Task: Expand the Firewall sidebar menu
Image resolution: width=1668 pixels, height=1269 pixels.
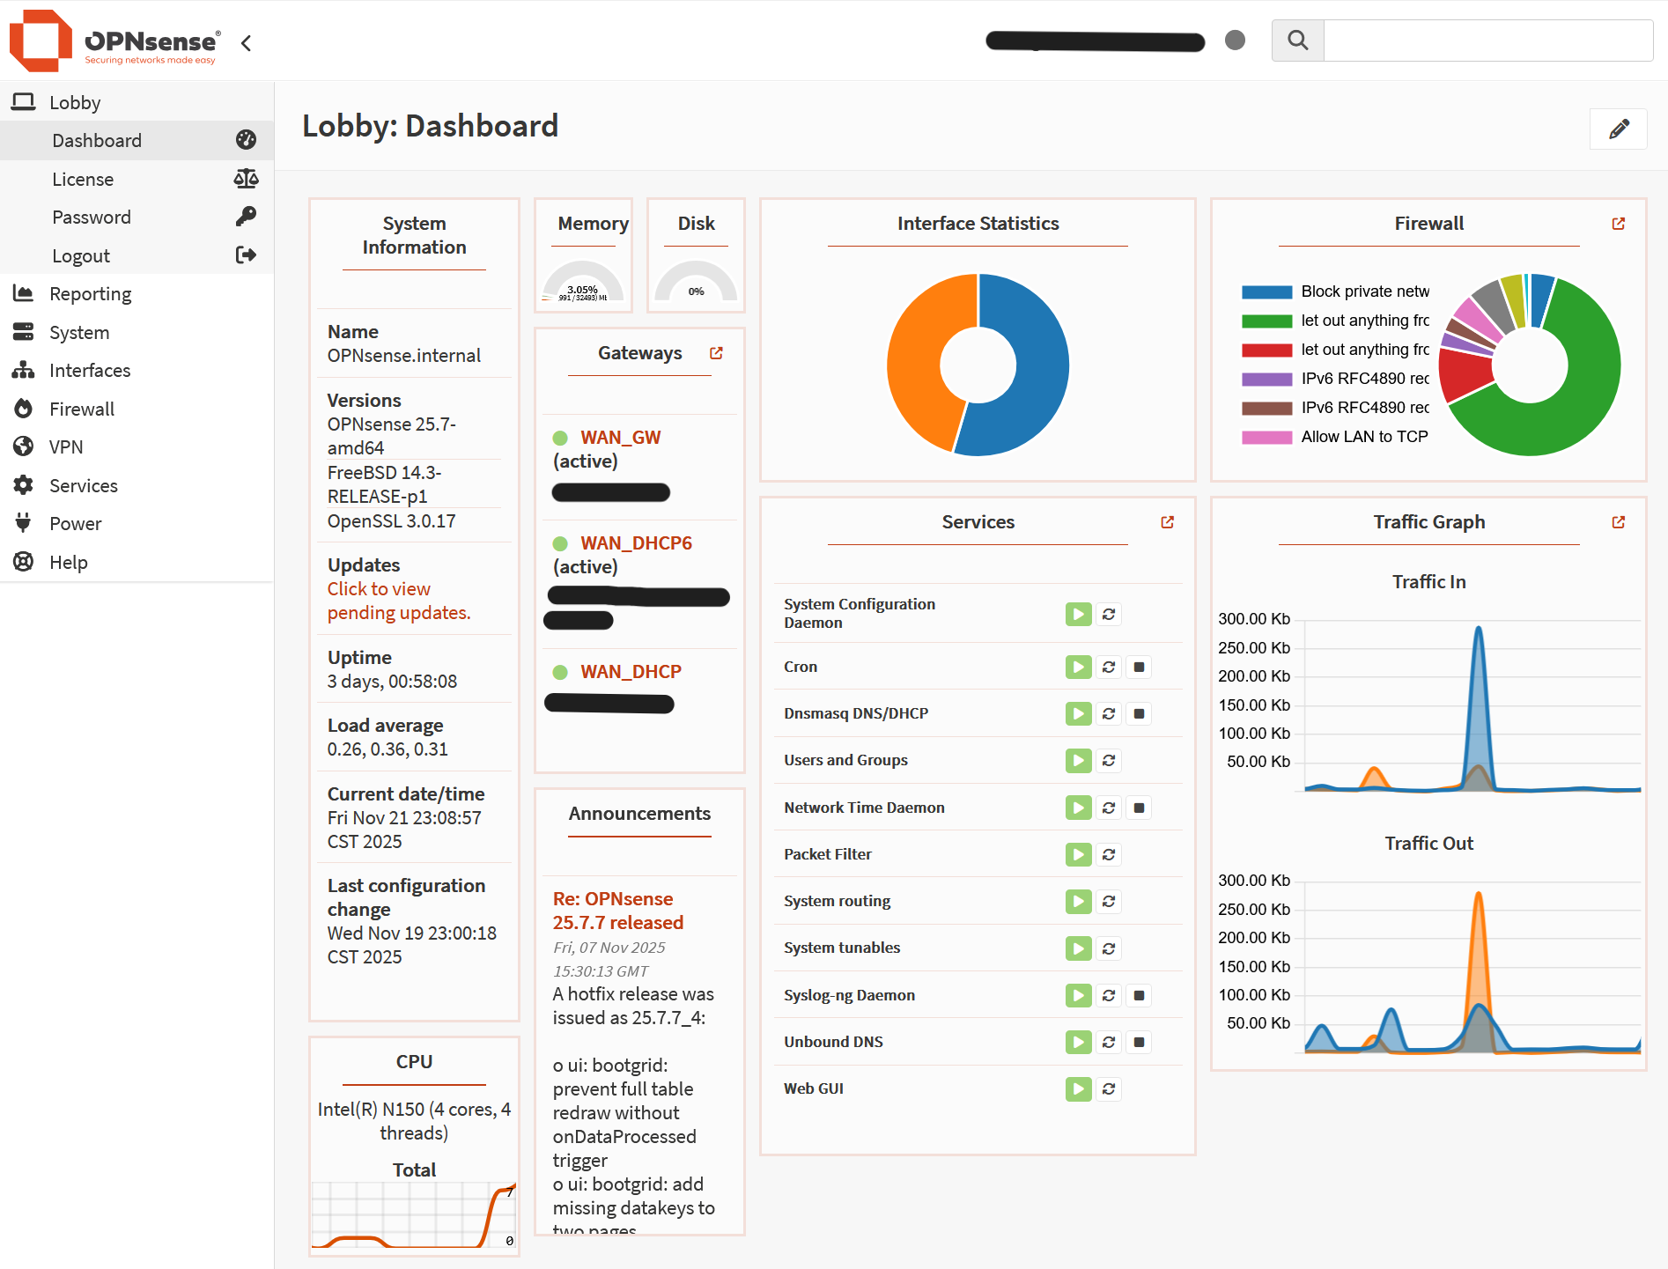Action: point(82,409)
